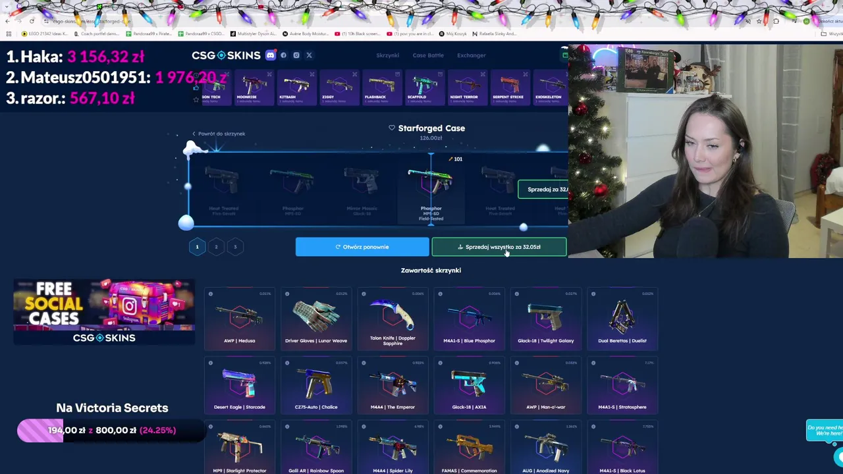
Task: Click the Driver Gloves | Lunar Weave label
Action: pyautogui.click(x=316, y=340)
